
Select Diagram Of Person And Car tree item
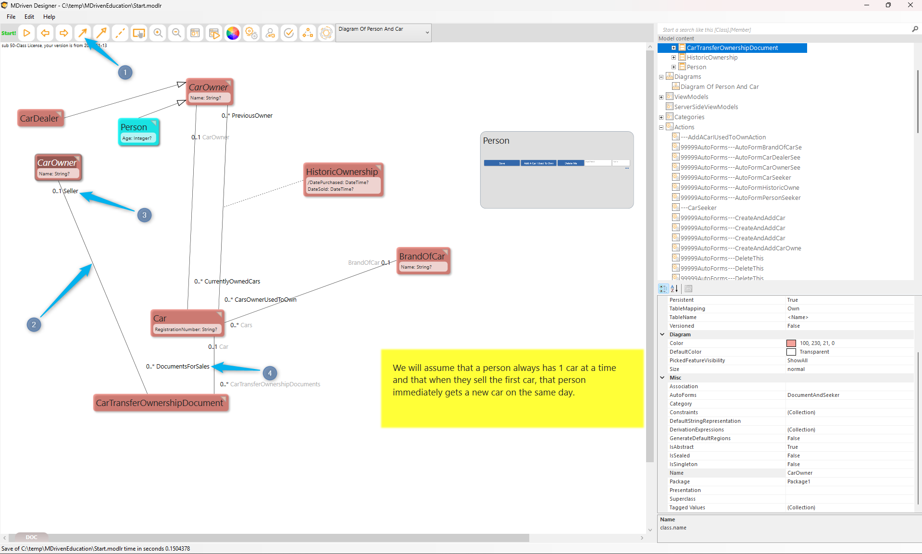coord(719,87)
